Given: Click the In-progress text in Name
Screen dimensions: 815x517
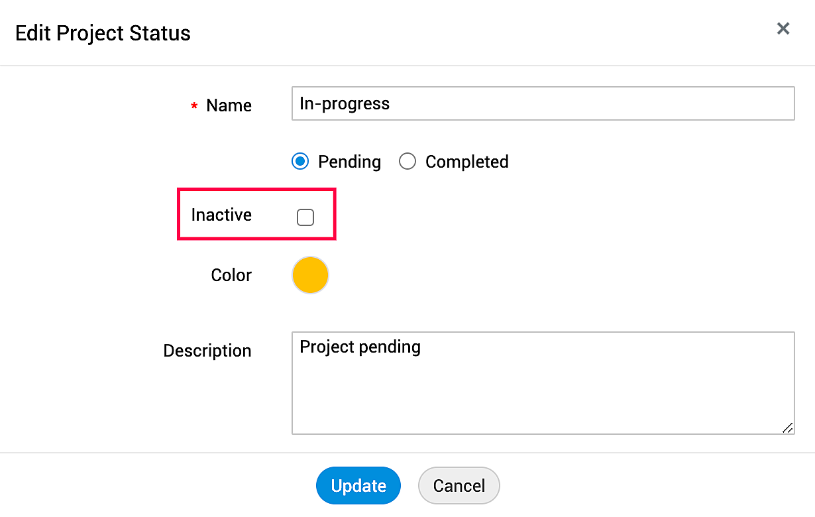Looking at the screenshot, I should [345, 103].
